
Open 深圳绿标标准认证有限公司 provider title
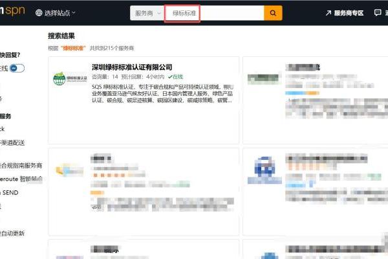click(132, 67)
